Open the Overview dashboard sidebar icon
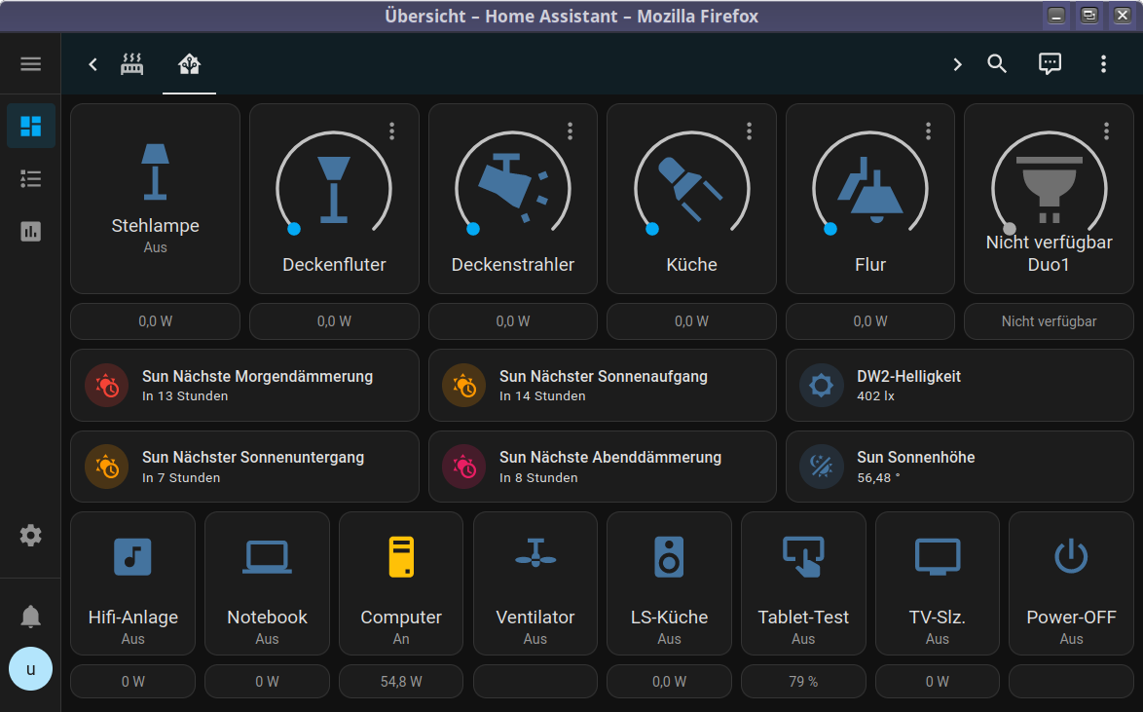The image size is (1143, 712). coord(30,126)
